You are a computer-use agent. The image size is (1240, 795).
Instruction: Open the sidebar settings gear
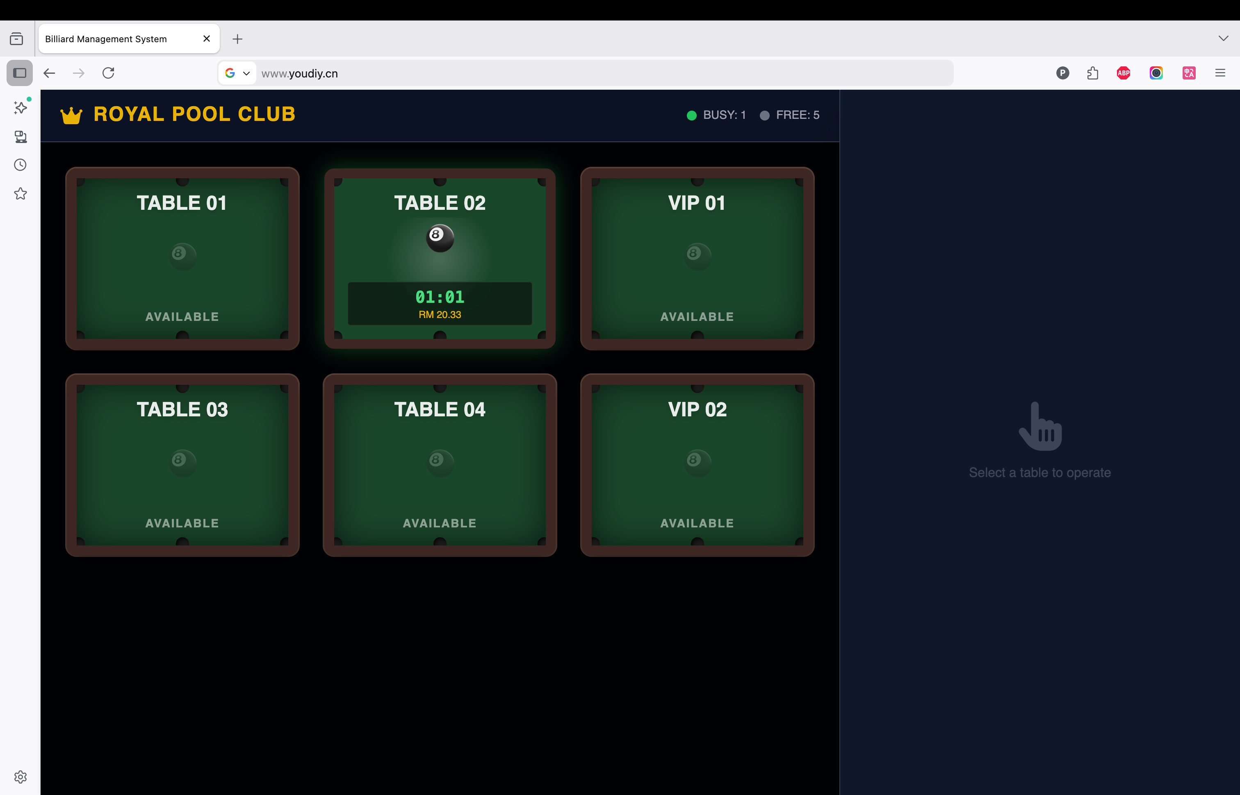(x=20, y=777)
